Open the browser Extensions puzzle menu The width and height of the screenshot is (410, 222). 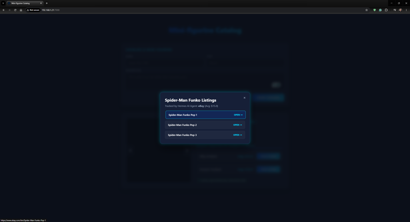[386, 10]
